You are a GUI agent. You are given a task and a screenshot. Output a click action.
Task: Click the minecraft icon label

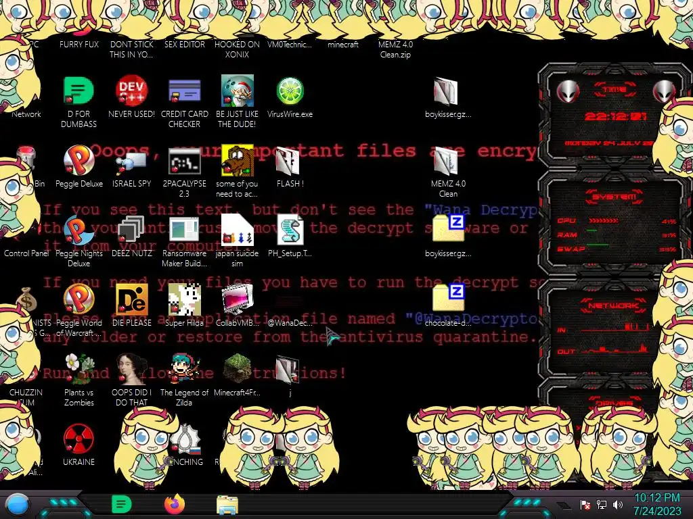coord(343,44)
